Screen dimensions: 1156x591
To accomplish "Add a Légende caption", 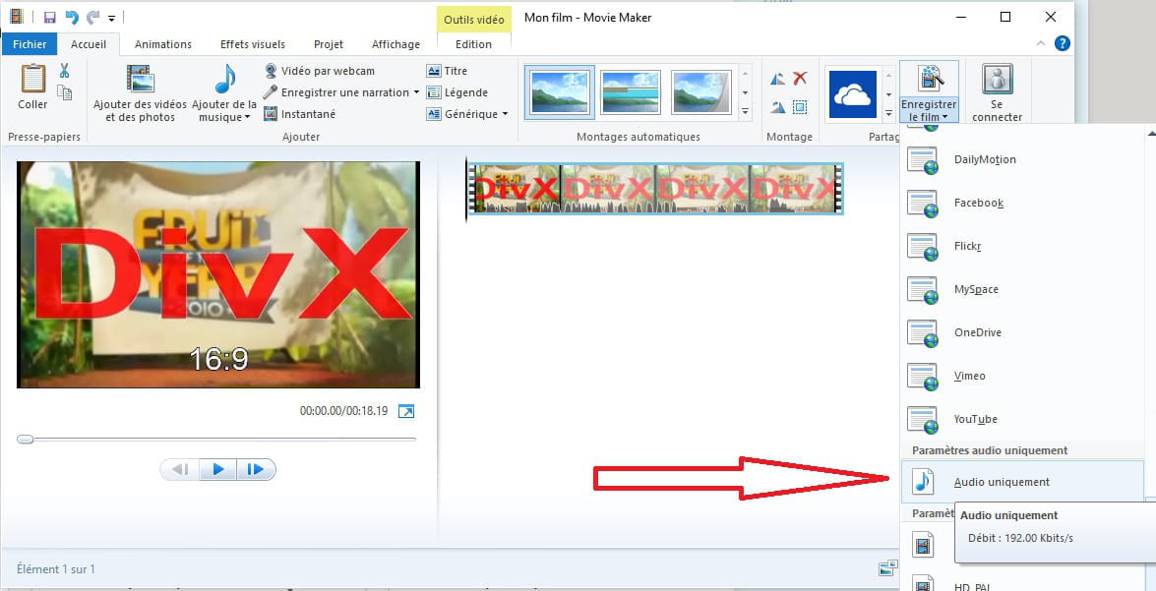I will pyautogui.click(x=457, y=92).
